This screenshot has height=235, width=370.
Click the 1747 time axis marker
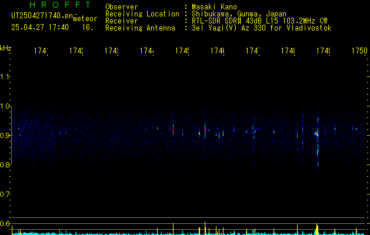[253, 51]
